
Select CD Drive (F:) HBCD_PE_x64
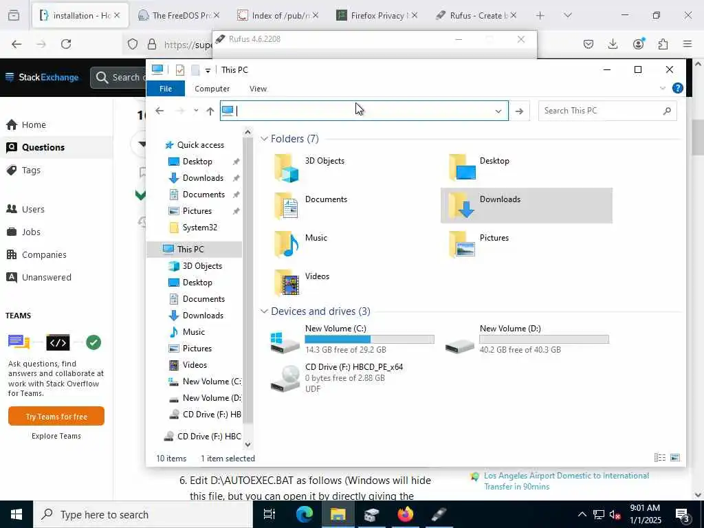337,377
